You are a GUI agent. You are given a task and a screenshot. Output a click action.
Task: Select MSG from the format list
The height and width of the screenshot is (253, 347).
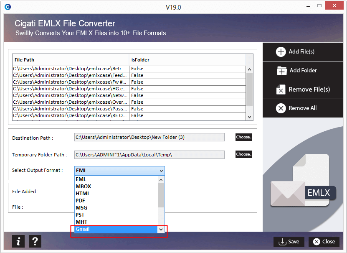pos(116,207)
